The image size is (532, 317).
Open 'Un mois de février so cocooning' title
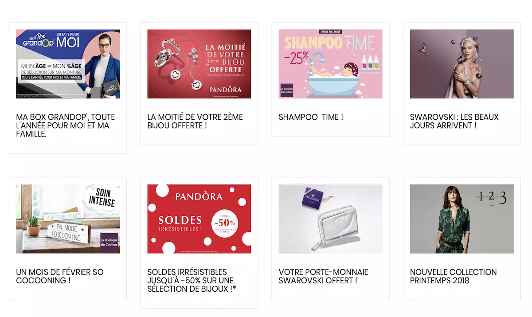pyautogui.click(x=60, y=276)
